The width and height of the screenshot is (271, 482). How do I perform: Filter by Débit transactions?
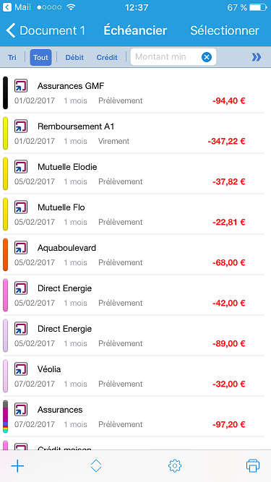pyautogui.click(x=74, y=58)
